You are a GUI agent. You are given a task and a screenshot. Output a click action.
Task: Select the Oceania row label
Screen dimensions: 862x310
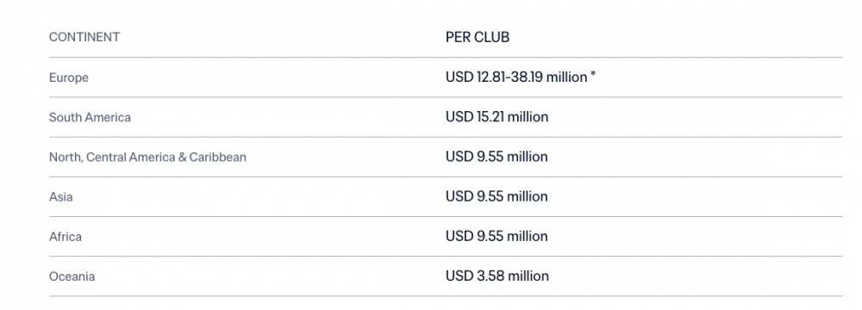tap(72, 276)
